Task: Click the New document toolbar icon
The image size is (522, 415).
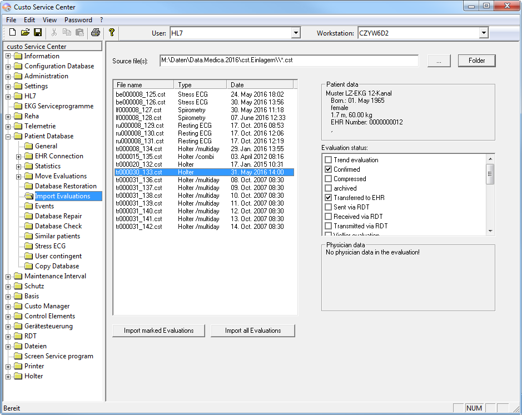Action: (12, 32)
